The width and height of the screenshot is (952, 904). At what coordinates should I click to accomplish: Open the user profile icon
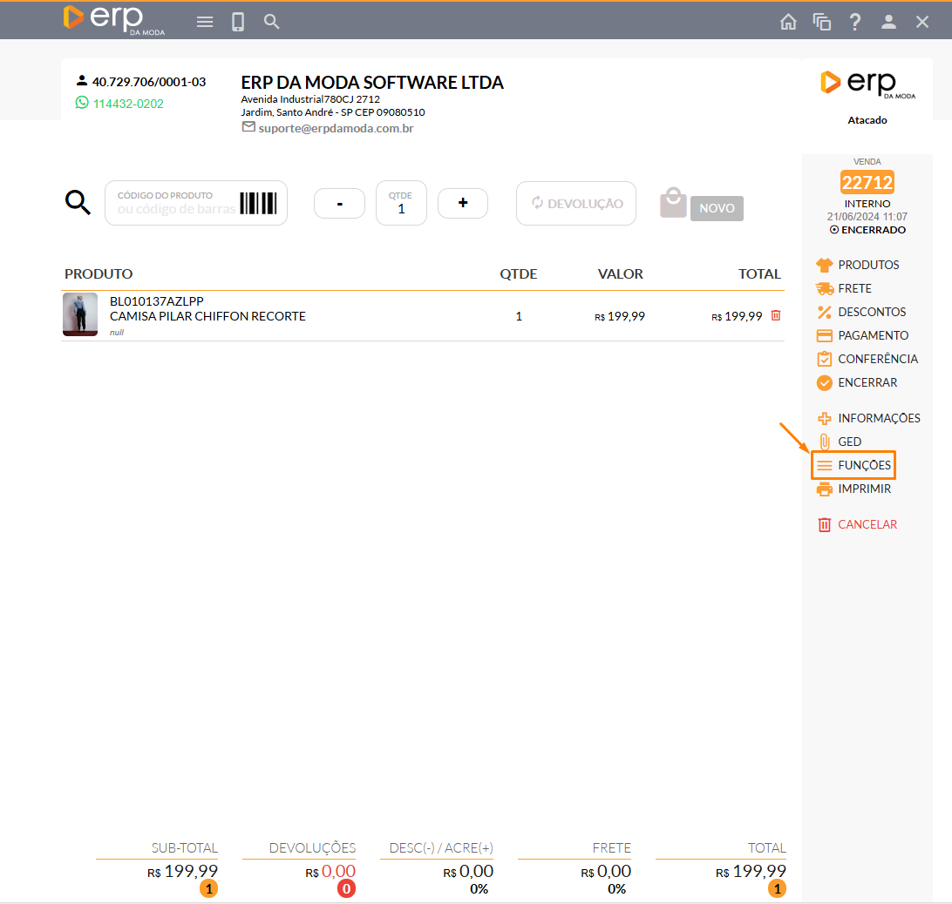point(888,22)
